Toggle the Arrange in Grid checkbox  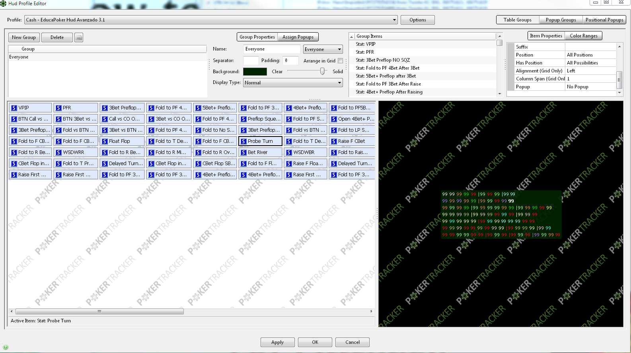(x=340, y=61)
